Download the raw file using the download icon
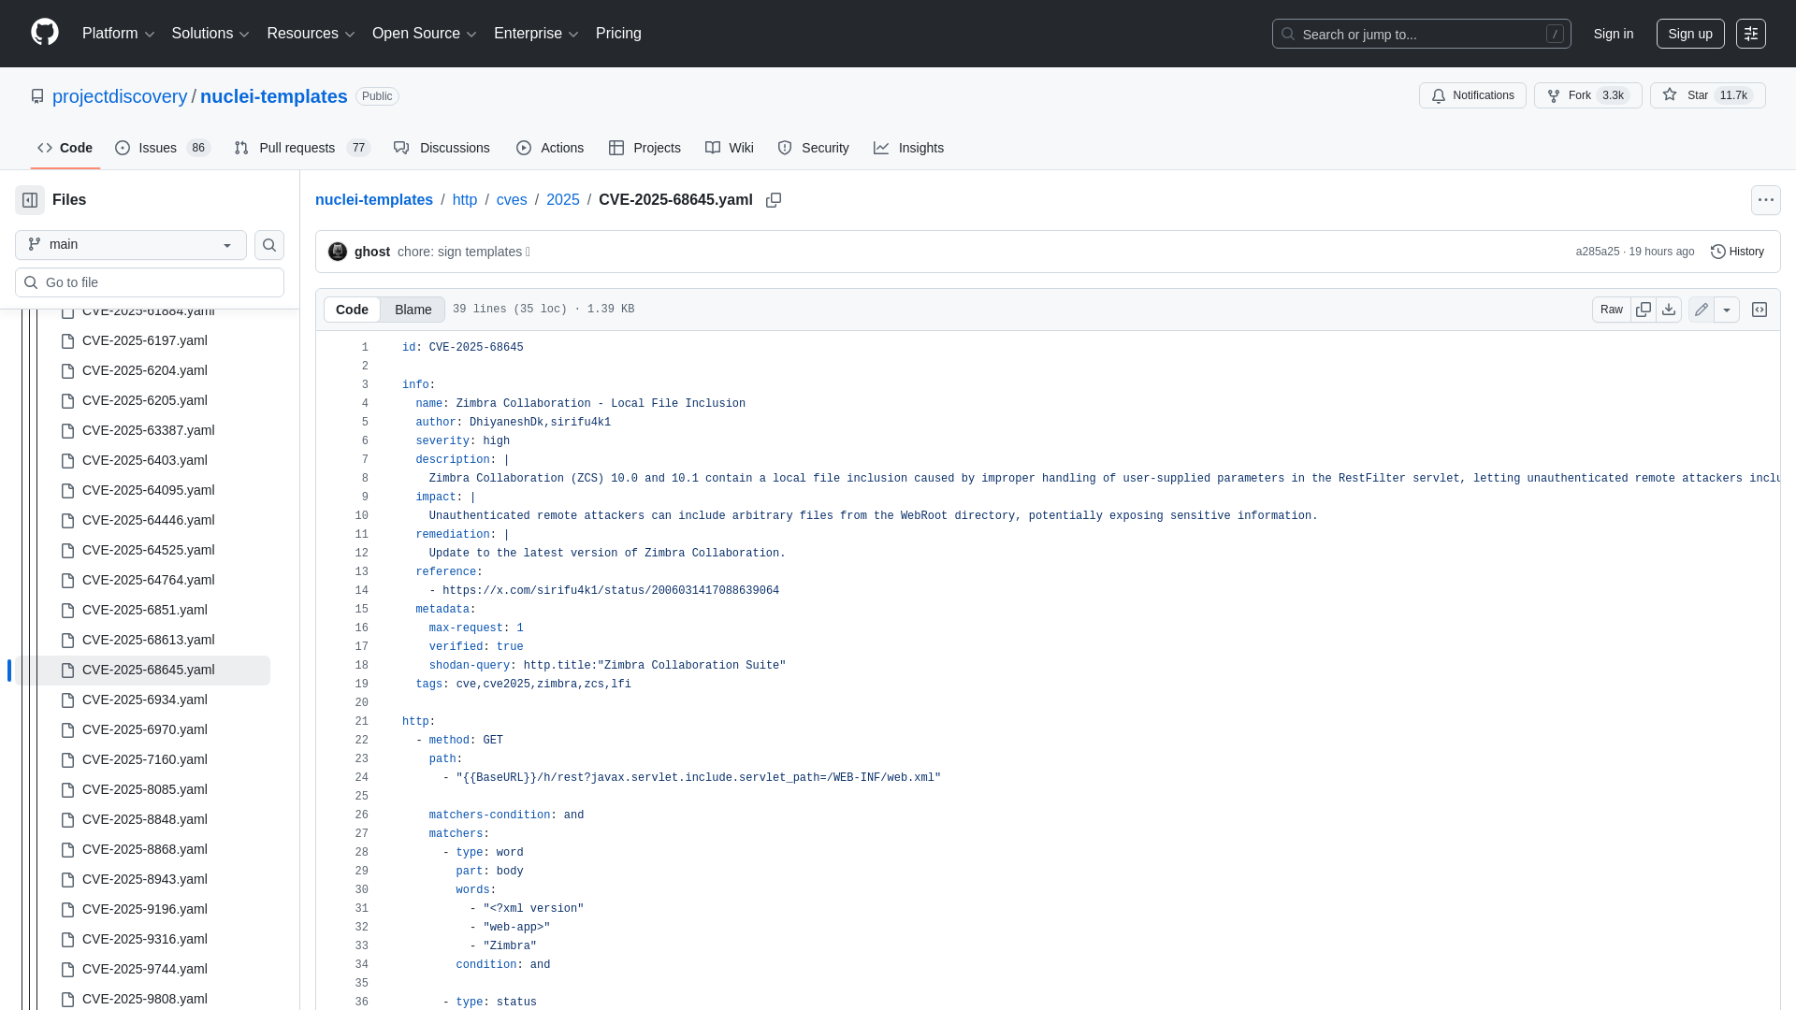1796x1010 pixels. (1670, 309)
